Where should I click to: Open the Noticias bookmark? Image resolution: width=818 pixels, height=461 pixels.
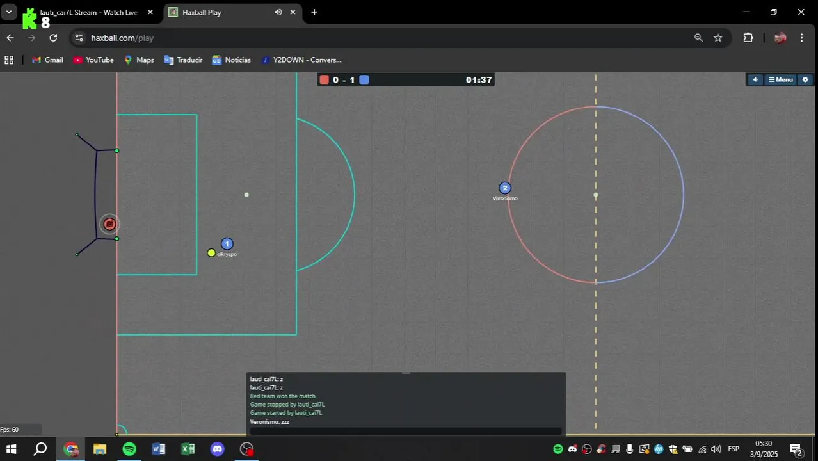(x=231, y=60)
